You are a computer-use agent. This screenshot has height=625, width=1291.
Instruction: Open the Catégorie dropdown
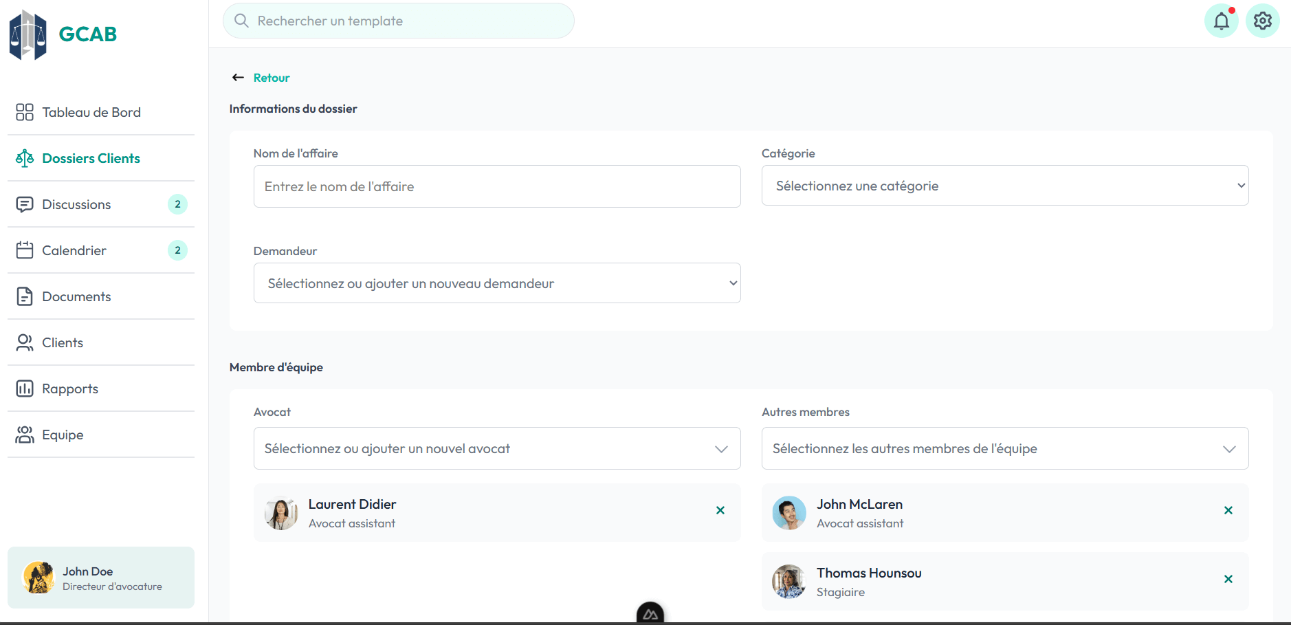[1004, 185]
